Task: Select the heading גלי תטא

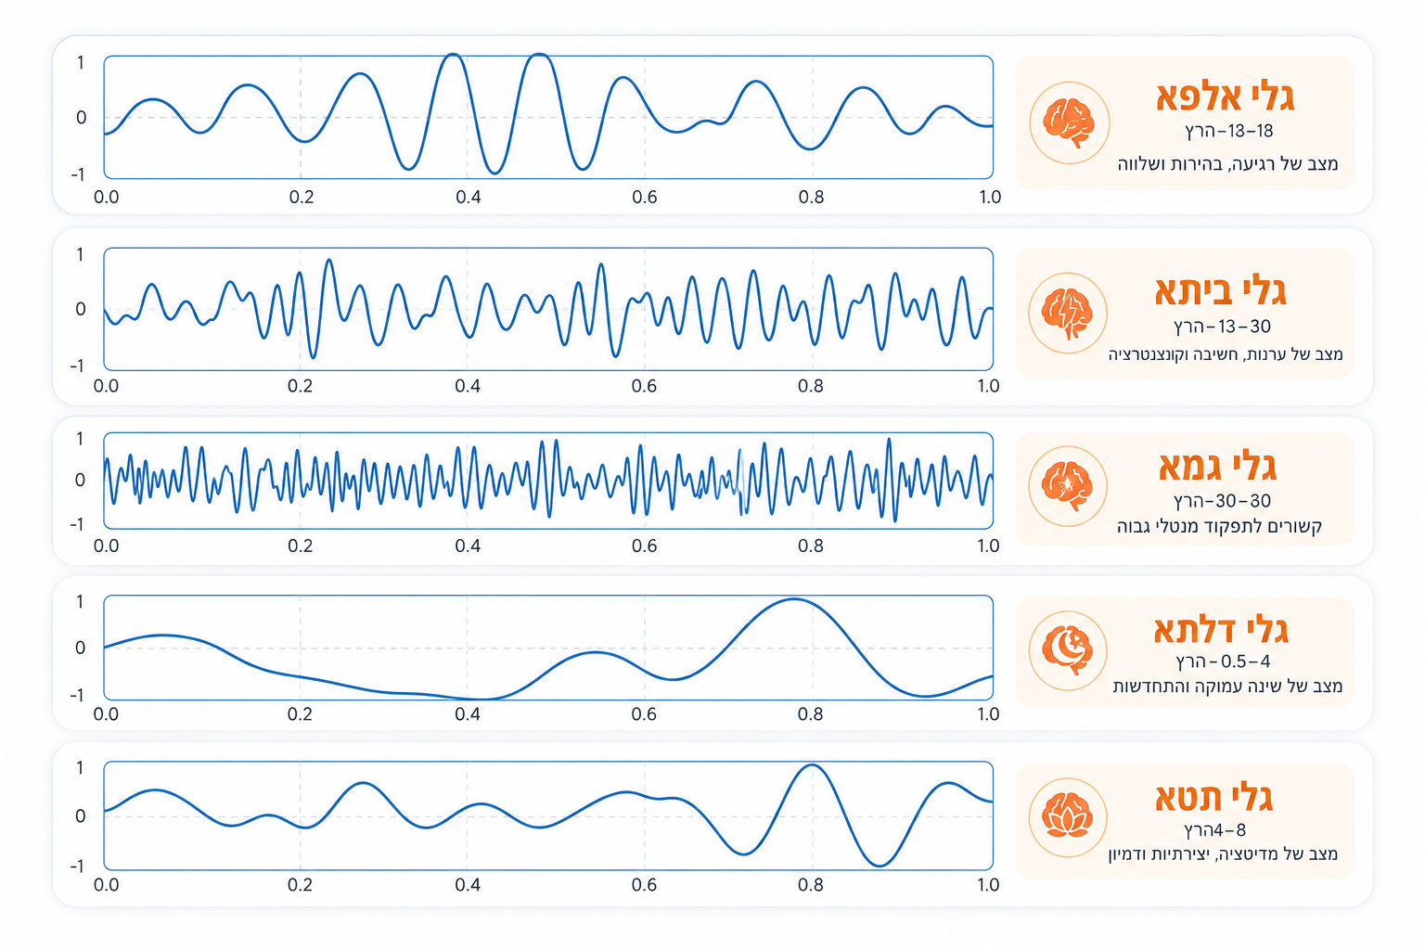Action: click(x=1213, y=797)
